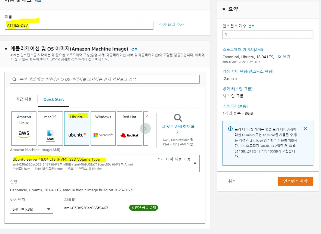Switch to the Quick Start tab
Screen dimensions: 321x234
pos(54,99)
